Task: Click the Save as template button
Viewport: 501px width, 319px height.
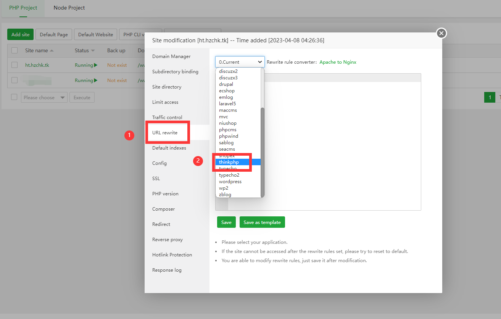Action: [262, 222]
